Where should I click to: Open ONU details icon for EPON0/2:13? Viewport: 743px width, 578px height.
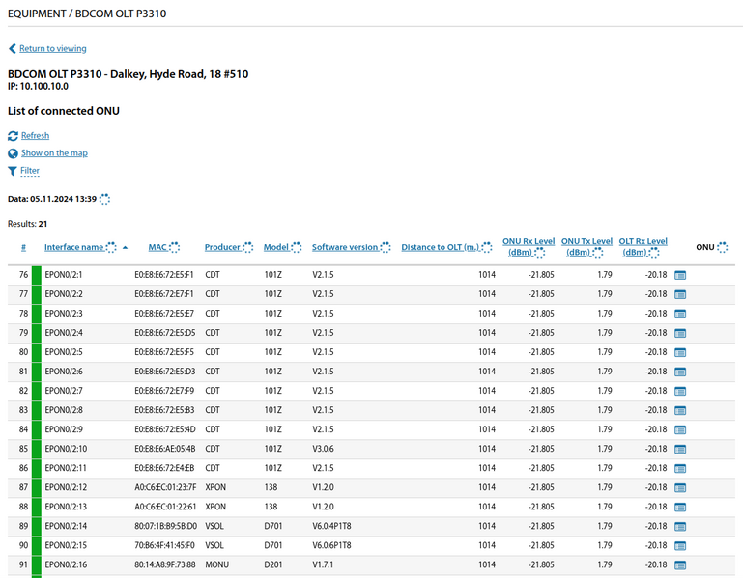pos(680,507)
